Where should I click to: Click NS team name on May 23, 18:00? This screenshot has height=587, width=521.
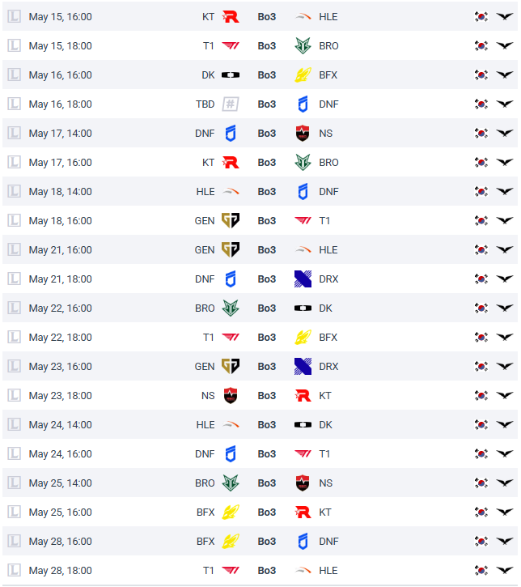208,396
